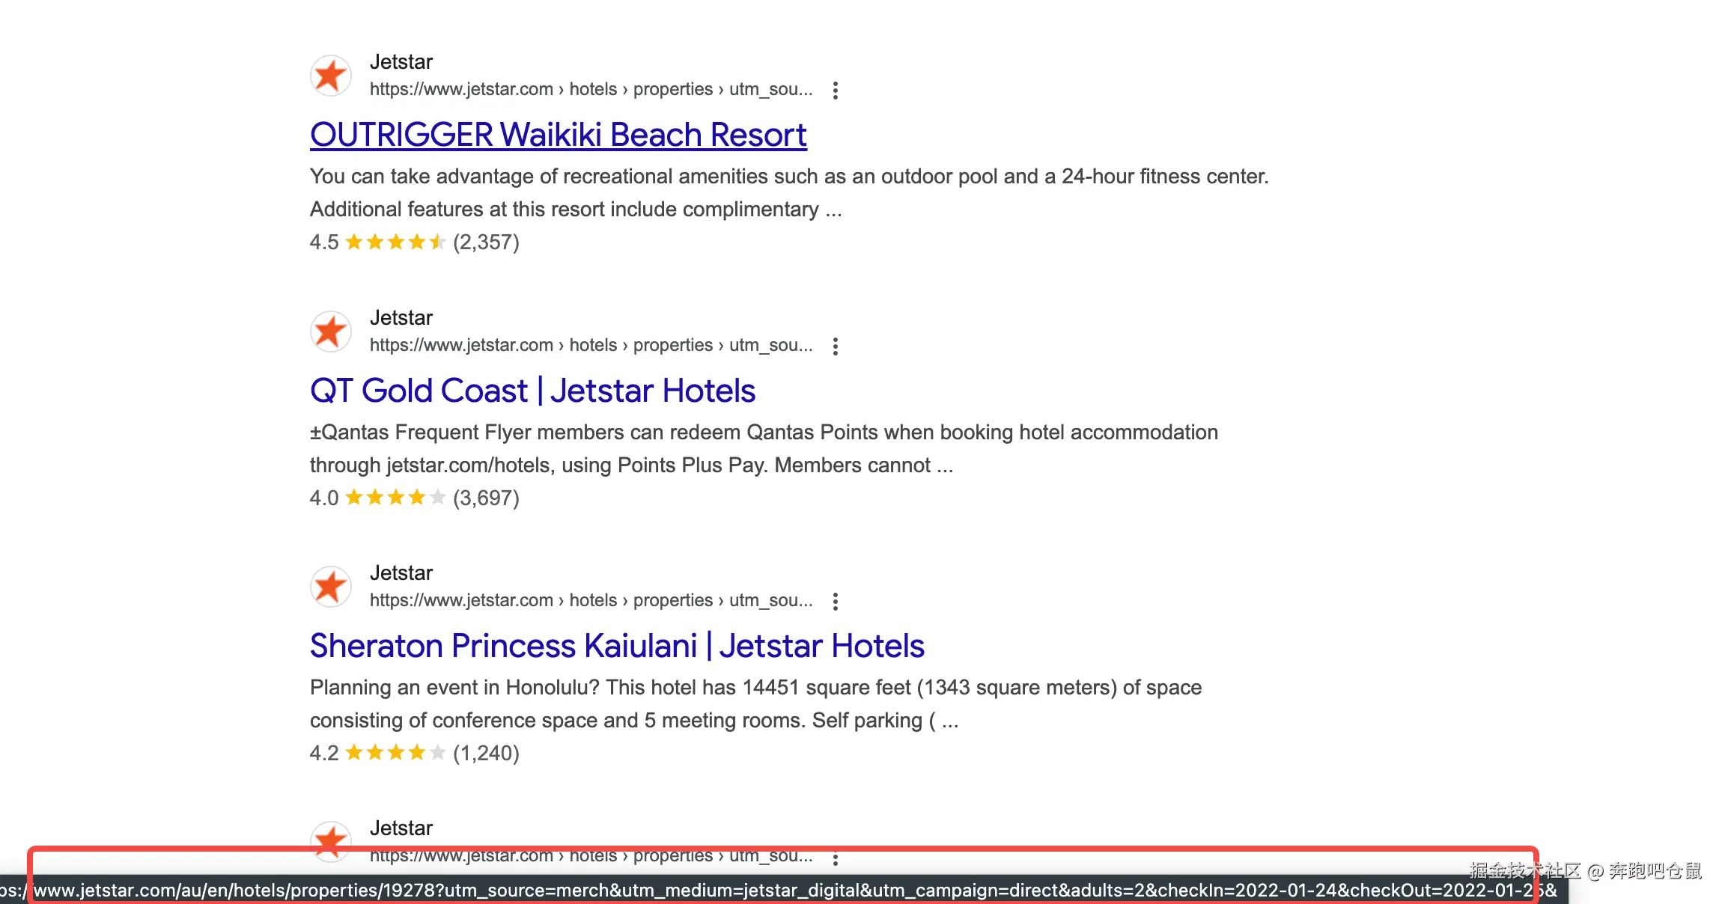Open three-dot menu for OUTRIGGER Waikiki result
Screen dimensions: 1725x904
[836, 91]
